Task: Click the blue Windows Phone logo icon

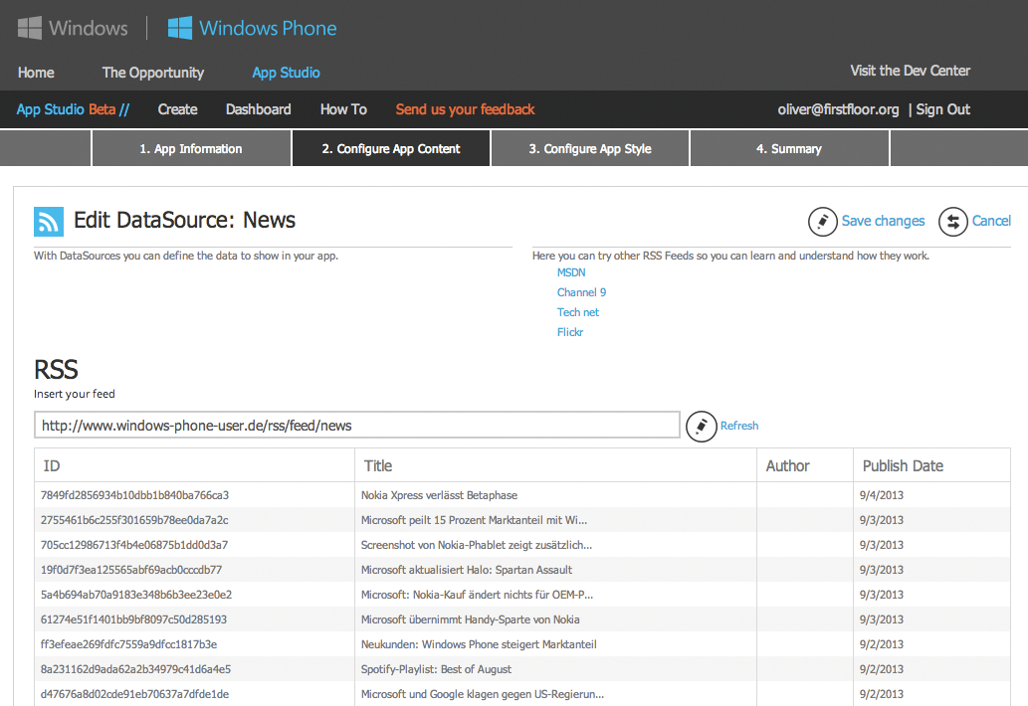Action: click(x=180, y=28)
